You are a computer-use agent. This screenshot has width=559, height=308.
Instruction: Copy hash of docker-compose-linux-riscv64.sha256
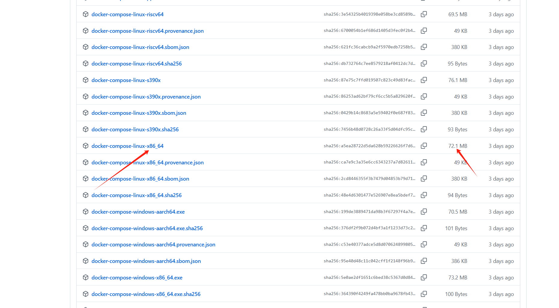click(424, 63)
